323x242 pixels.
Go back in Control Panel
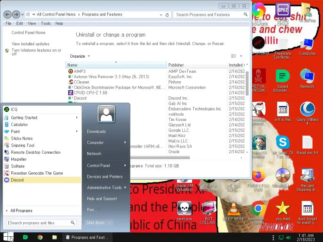8,14
